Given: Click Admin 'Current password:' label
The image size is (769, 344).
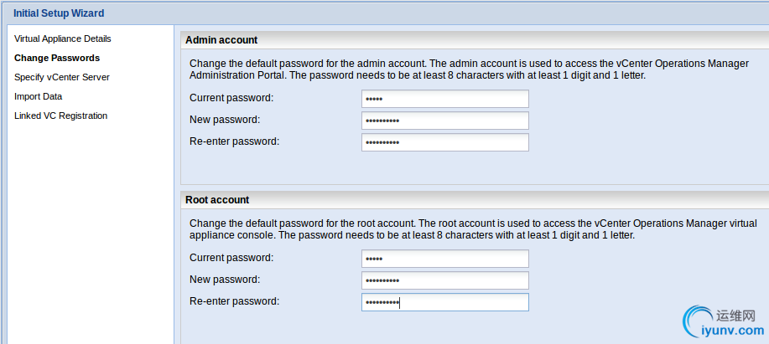Looking at the screenshot, I should 231,98.
